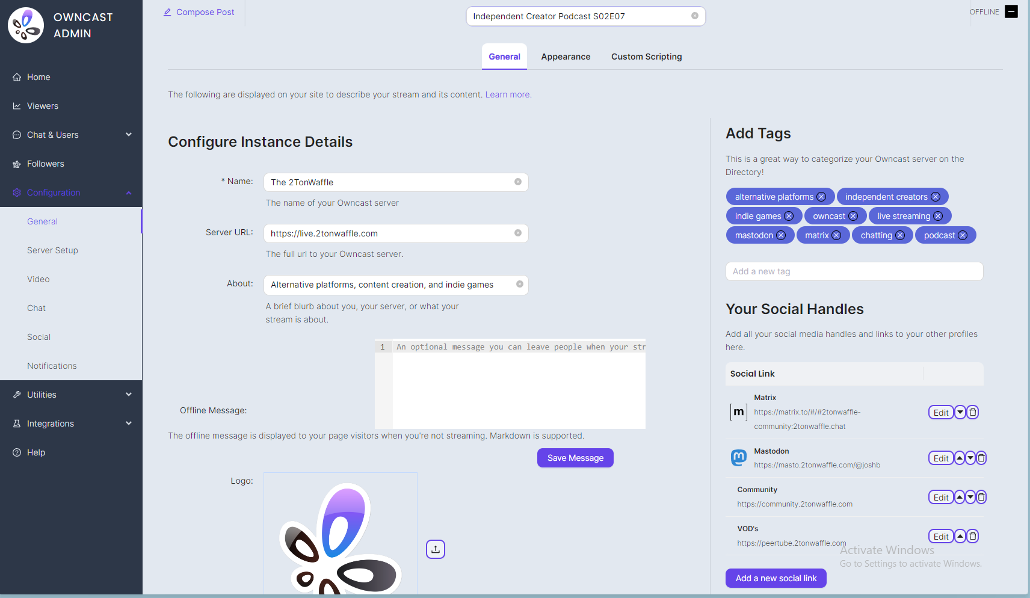Viewport: 1030px width, 598px height.
Task: Move Community social link down
Action: pos(970,497)
